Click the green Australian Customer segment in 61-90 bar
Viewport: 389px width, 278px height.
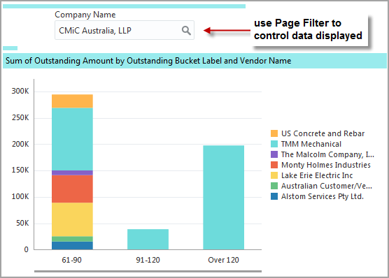(72, 239)
